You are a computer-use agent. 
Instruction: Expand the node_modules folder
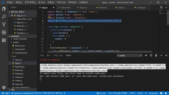[x=20, y=39]
